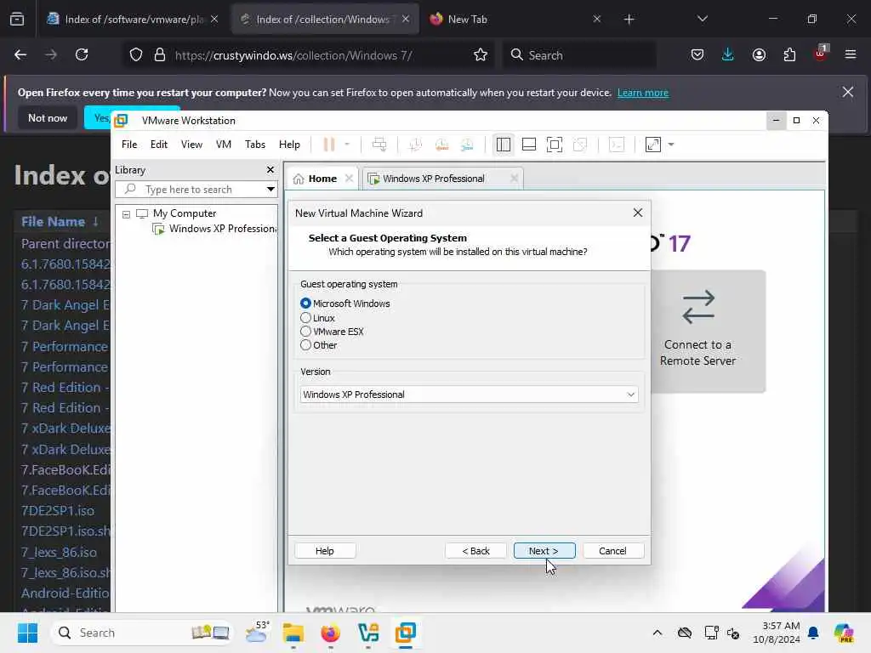Enter full screen mode icon in VMware

point(555,145)
